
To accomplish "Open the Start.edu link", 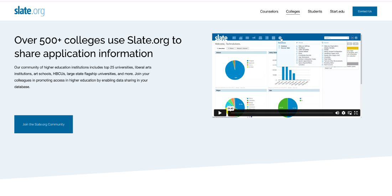I will click(337, 11).
